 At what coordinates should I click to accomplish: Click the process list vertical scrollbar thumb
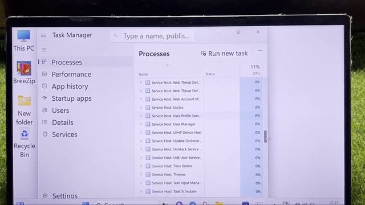(x=265, y=137)
